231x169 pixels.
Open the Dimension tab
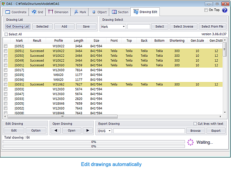[58, 12]
